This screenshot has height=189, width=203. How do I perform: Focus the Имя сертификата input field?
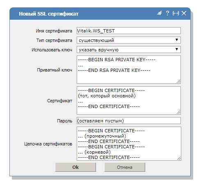click(x=129, y=31)
